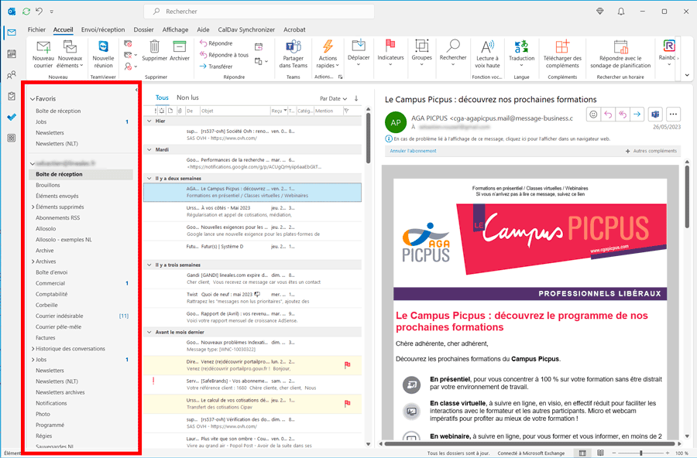Open Lecture à voix haute
The image size is (697, 458).
coord(487,47)
